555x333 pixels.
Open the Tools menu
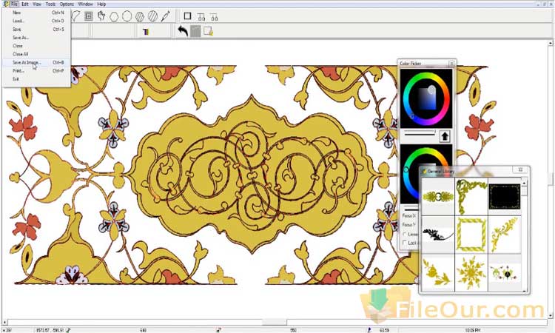coord(50,4)
